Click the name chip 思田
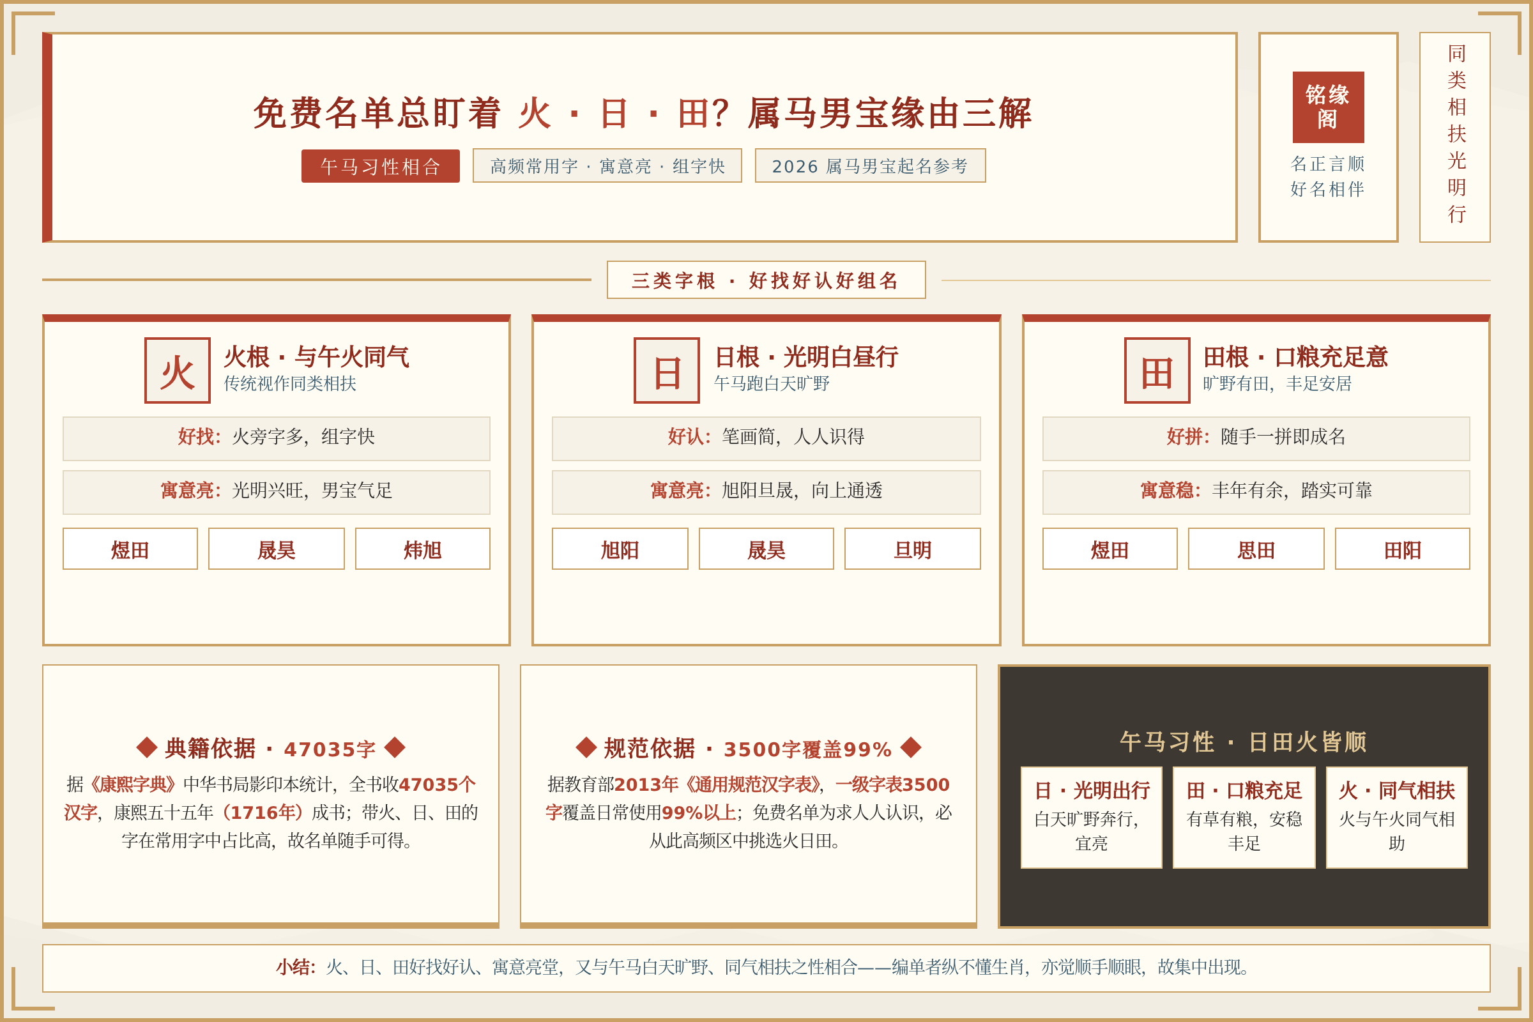This screenshot has height=1022, width=1533. point(1256,549)
